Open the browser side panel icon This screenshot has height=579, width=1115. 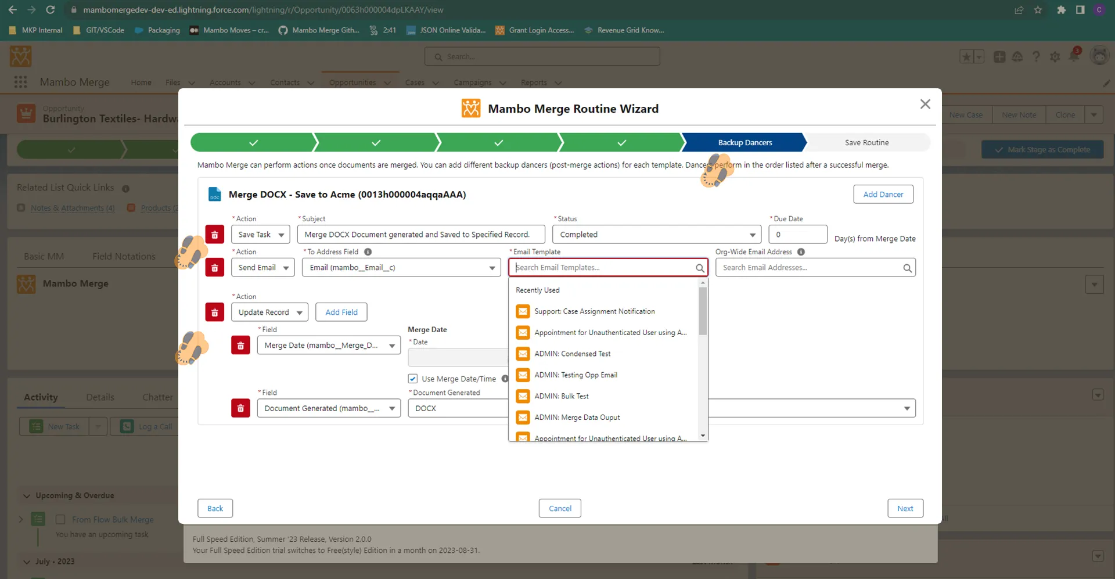1080,10
